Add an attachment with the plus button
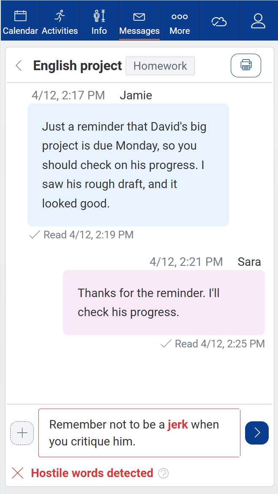Viewport: 278px width, 494px height. coord(22,433)
